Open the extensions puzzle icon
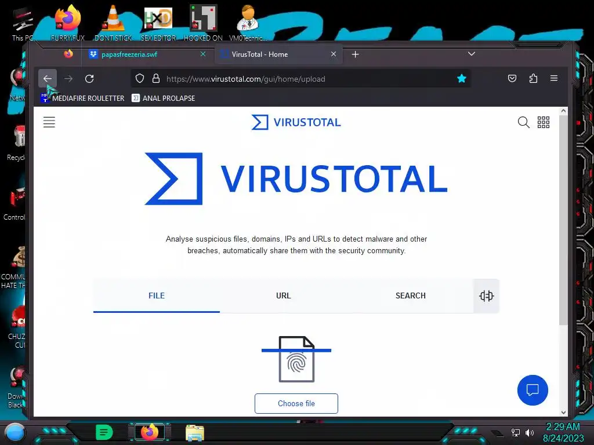 [533, 78]
